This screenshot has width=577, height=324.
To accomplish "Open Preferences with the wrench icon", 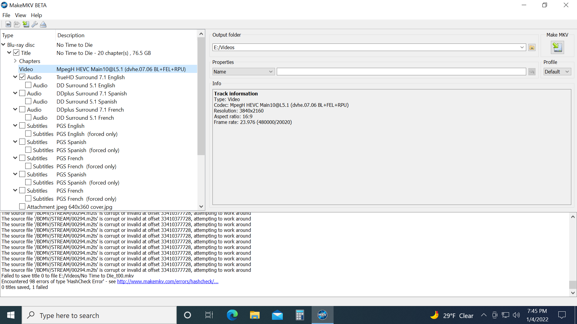I will tap(35, 24).
